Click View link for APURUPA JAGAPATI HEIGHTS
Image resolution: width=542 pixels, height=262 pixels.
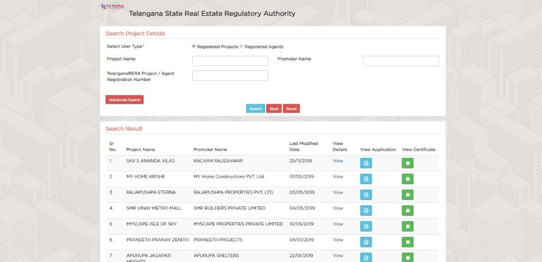338,256
